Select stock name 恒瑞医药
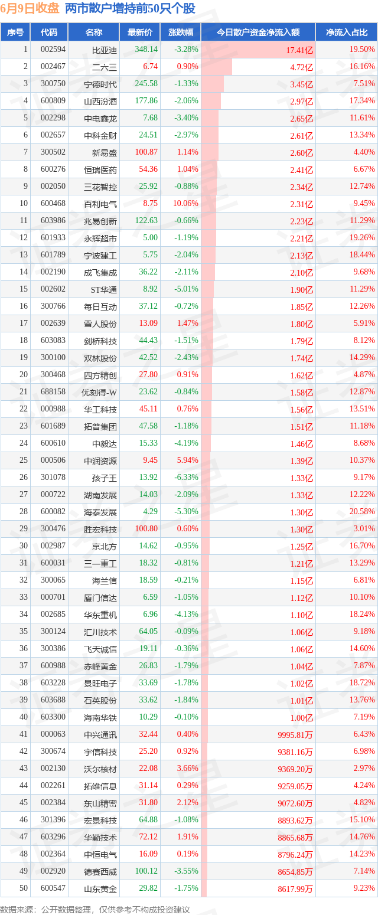 click(x=100, y=170)
